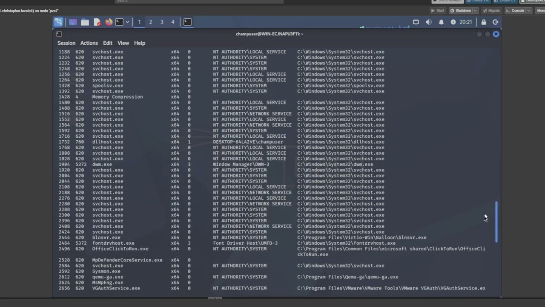Click the volume speaker icon
The height and width of the screenshot is (307, 545).
[x=429, y=22]
